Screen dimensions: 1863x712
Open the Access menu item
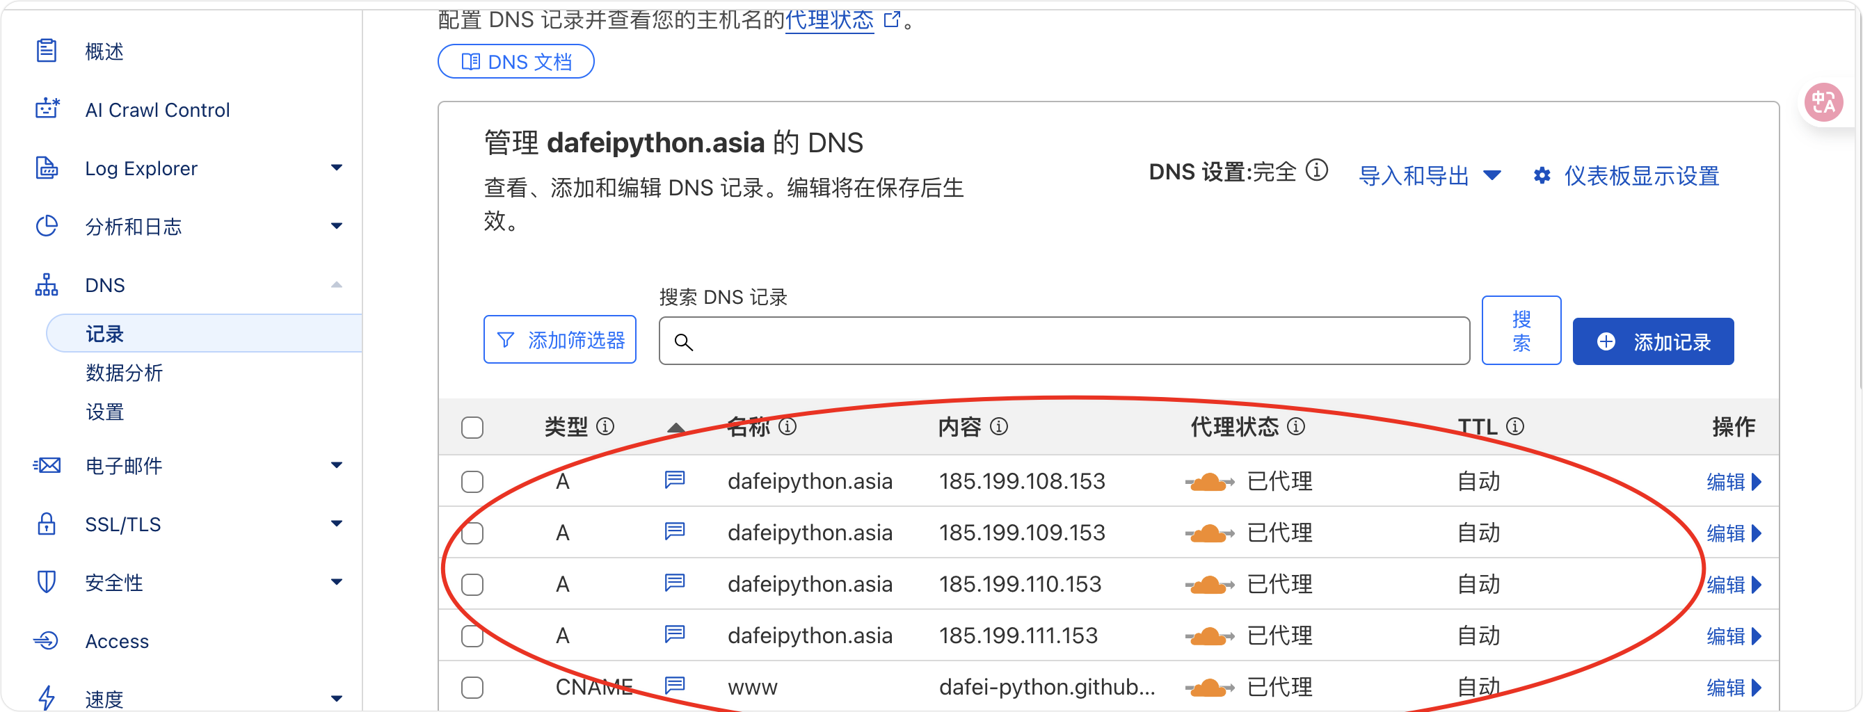click(117, 640)
